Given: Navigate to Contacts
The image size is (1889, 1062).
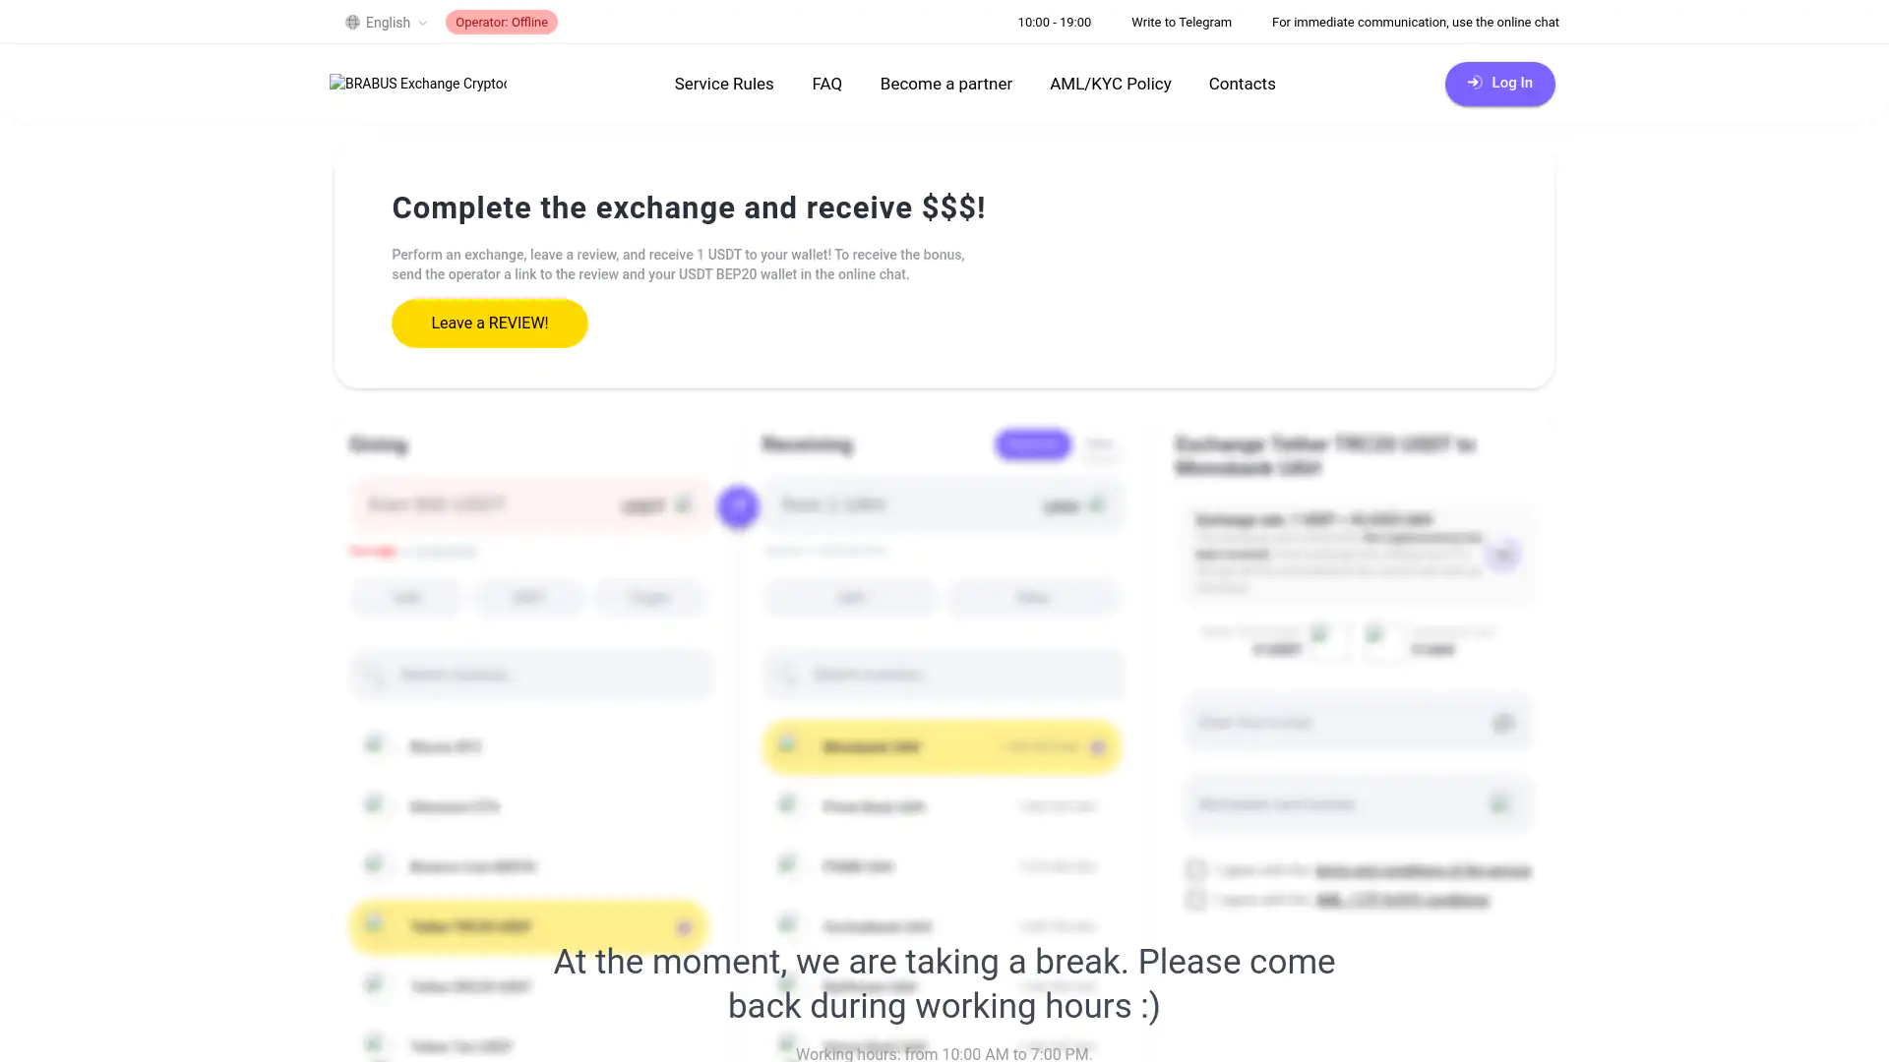Looking at the screenshot, I should coord(1242,84).
